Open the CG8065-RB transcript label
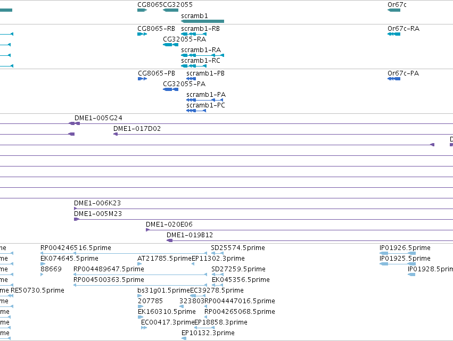The height and width of the screenshot is (341, 453). click(x=156, y=29)
